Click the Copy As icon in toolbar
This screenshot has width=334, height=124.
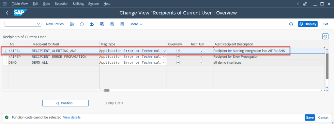(x=71, y=24)
